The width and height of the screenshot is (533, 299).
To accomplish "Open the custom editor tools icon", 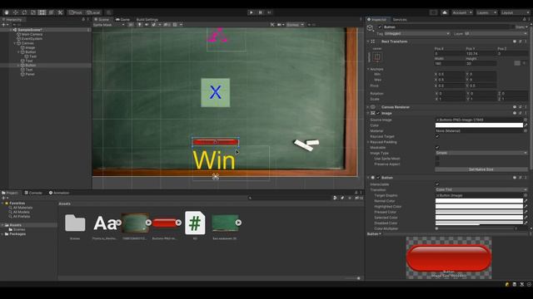I will [x=60, y=12].
